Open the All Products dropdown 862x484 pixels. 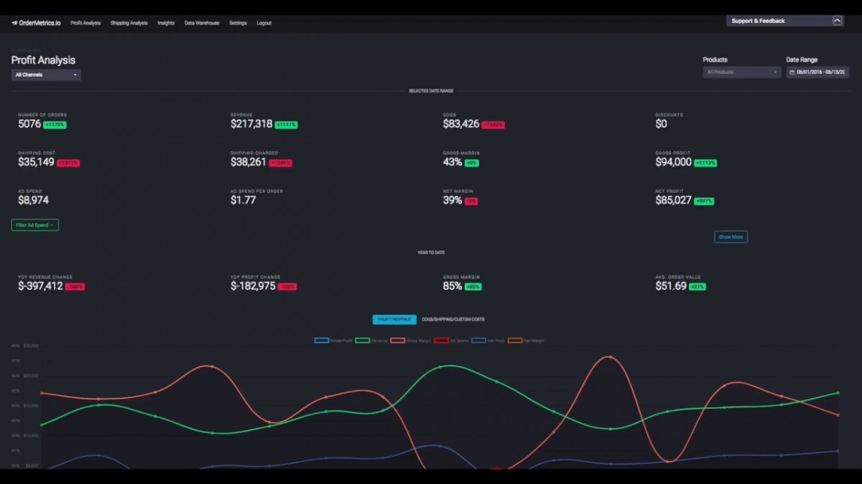[x=741, y=72]
